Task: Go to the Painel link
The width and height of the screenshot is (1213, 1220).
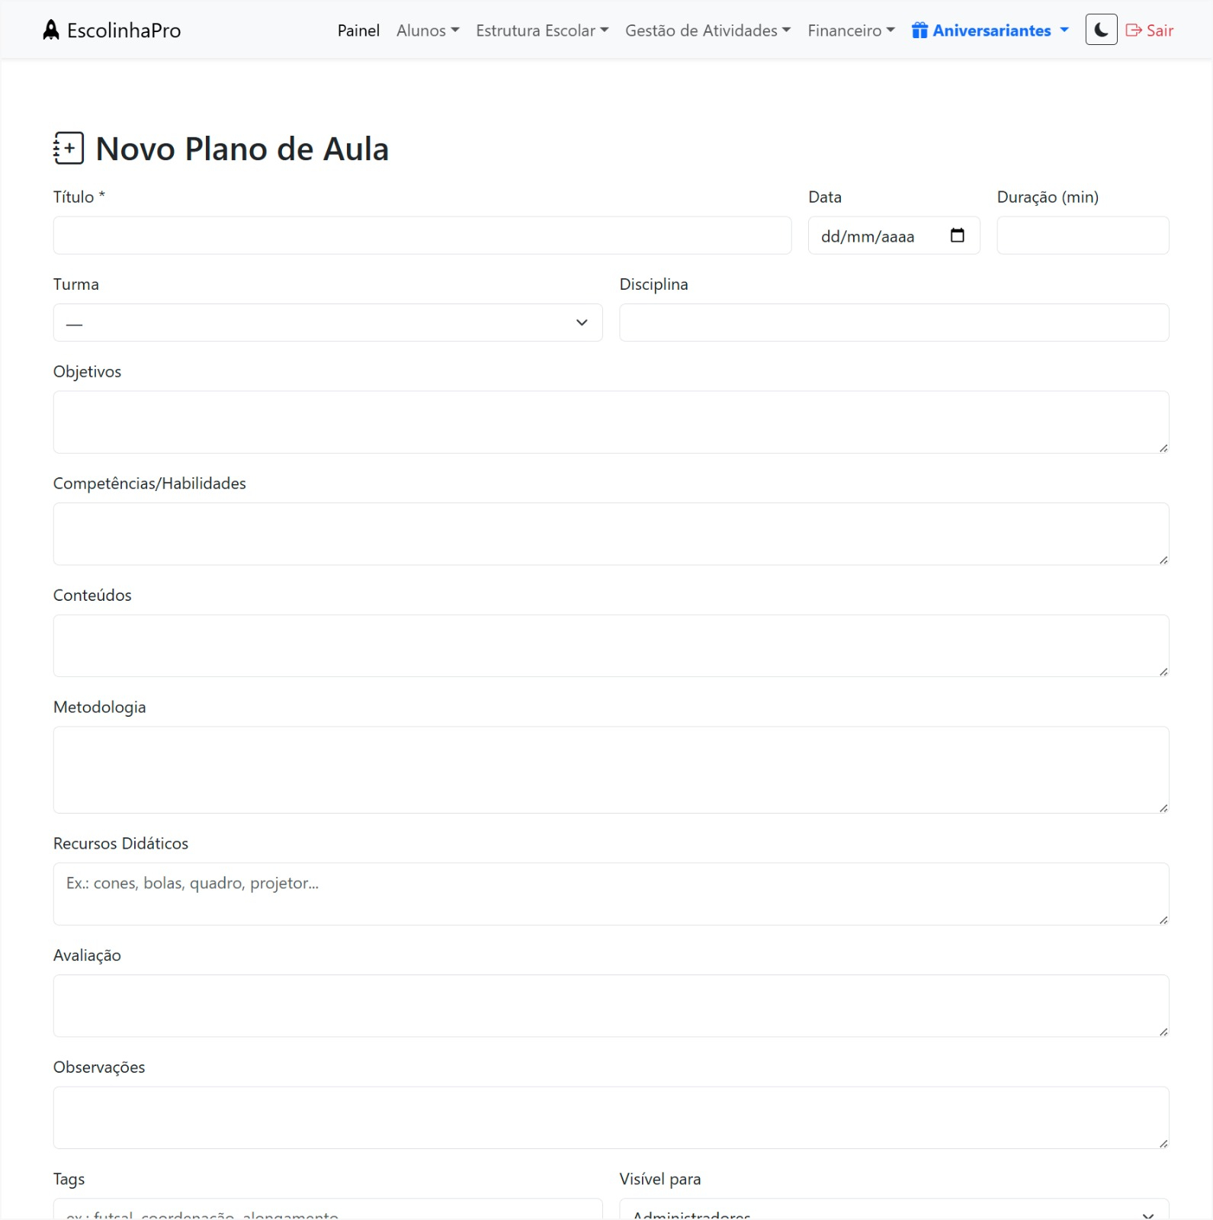Action: pyautogui.click(x=358, y=30)
